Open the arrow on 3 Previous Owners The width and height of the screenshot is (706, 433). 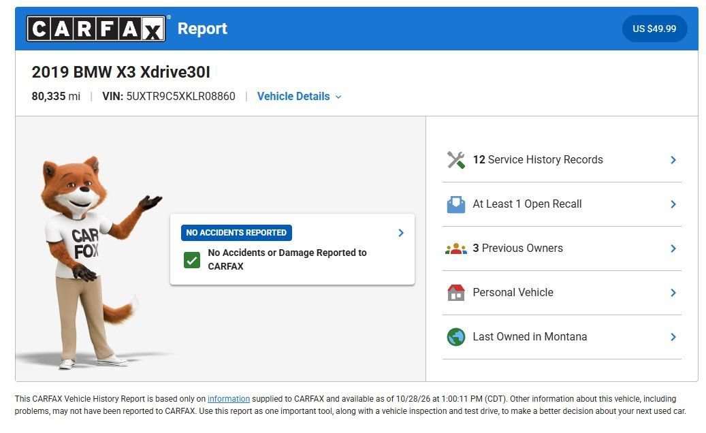[x=673, y=248]
